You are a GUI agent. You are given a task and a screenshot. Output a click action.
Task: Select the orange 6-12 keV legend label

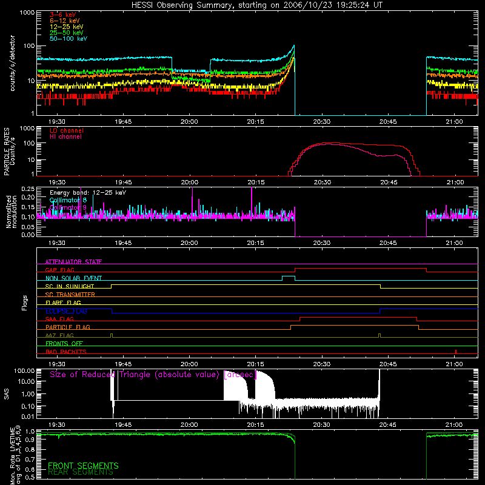click(x=64, y=21)
